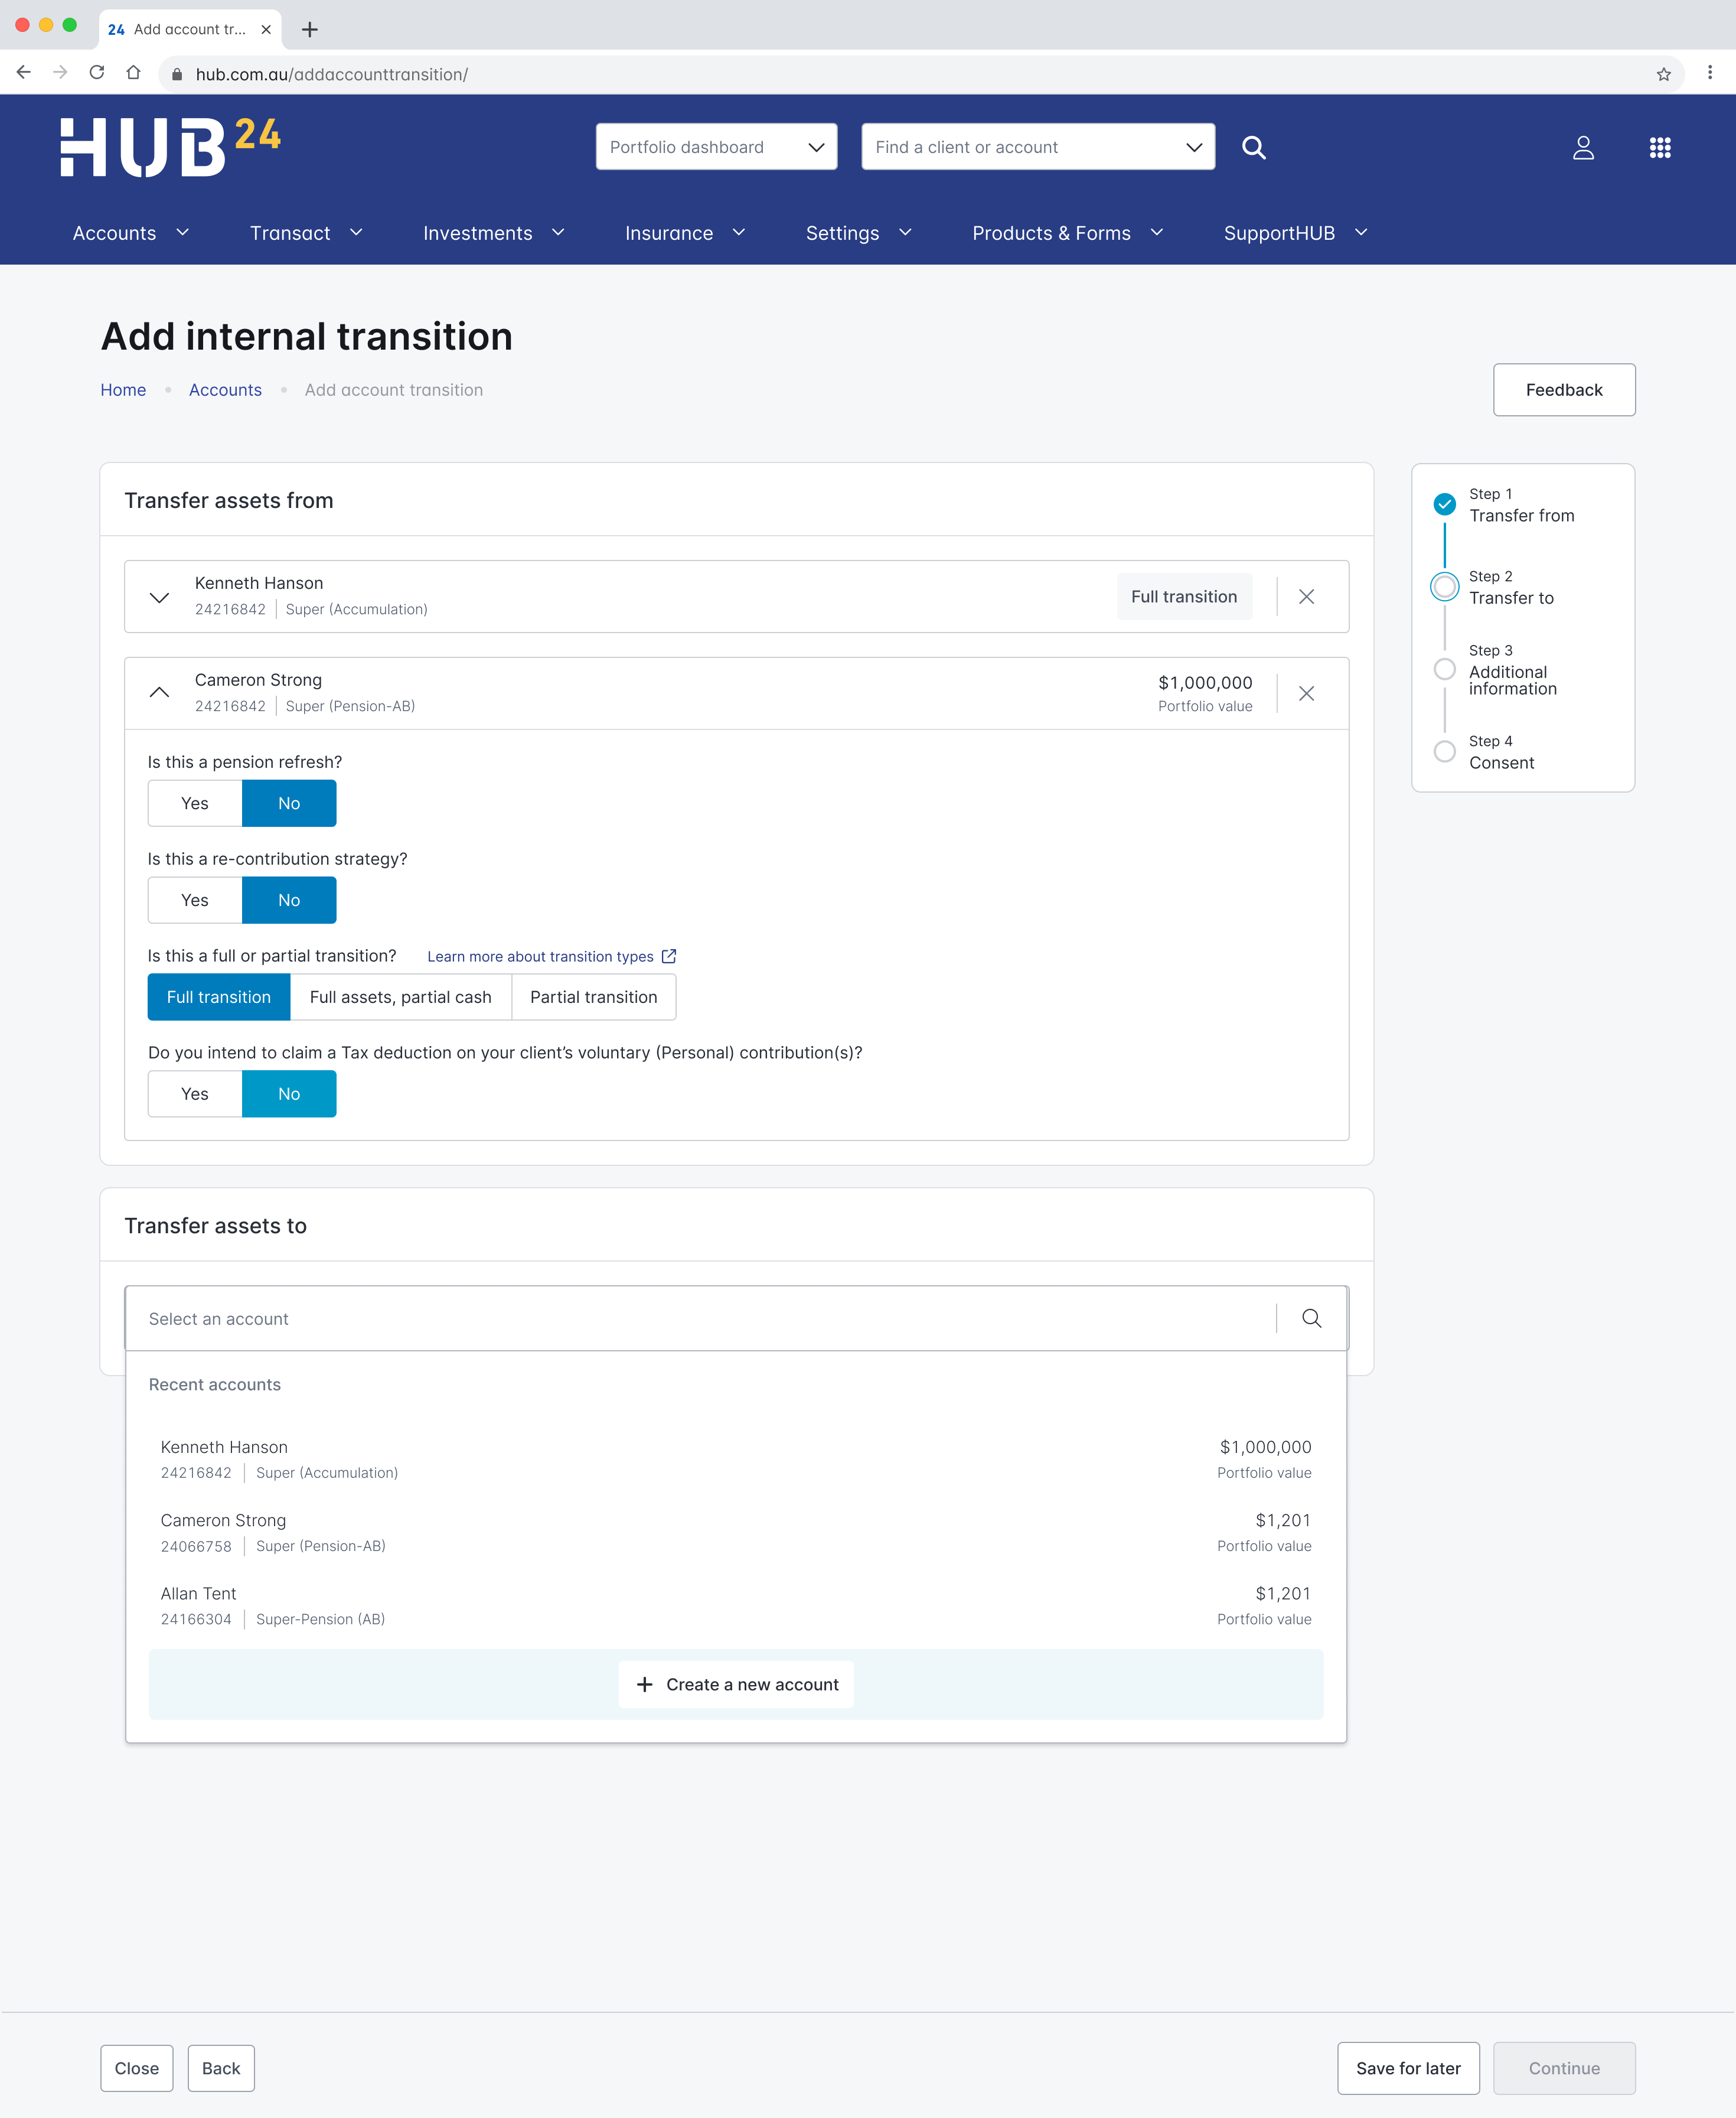Click the site padlock icon

(x=177, y=74)
